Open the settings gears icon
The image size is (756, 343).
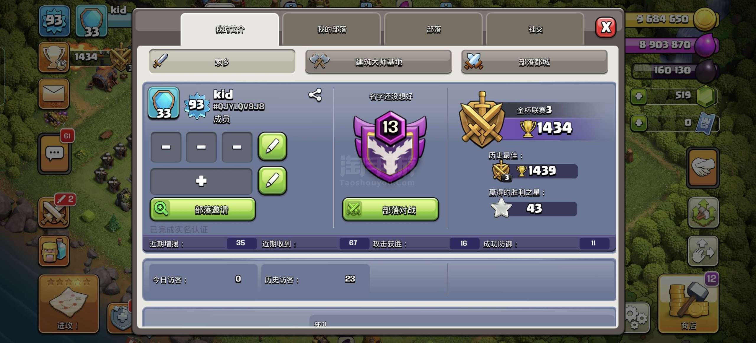pos(637,318)
